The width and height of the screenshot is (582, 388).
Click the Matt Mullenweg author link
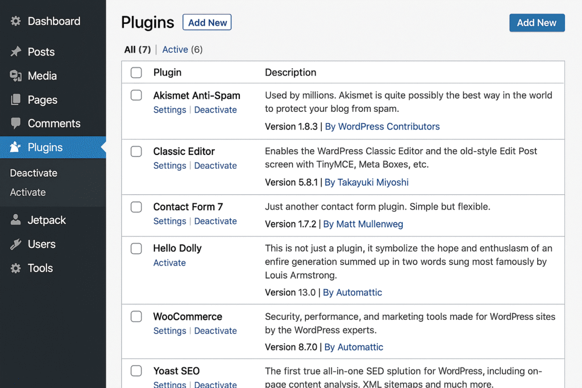368,224
